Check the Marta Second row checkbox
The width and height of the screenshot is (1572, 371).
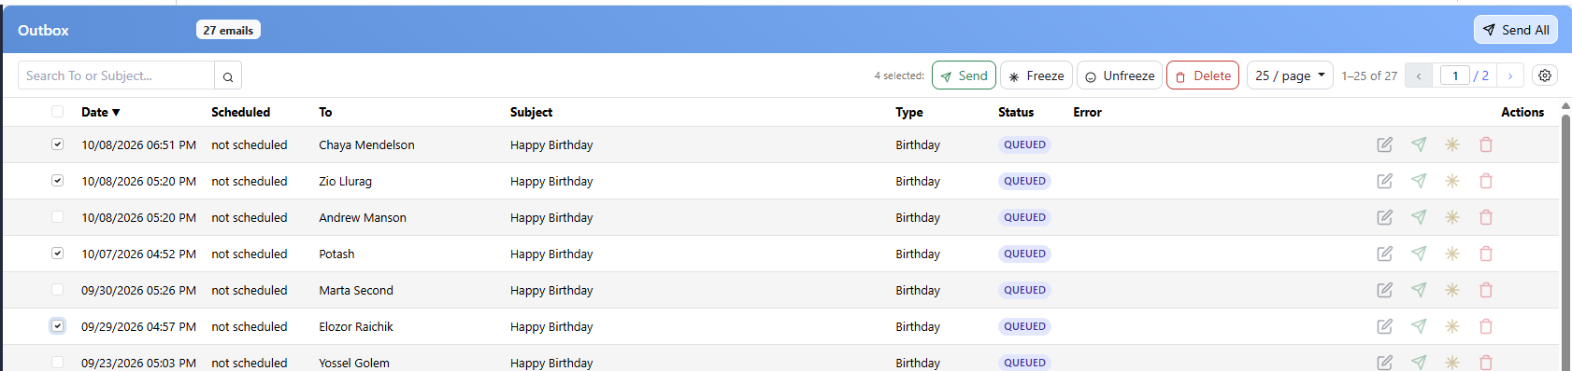point(58,290)
